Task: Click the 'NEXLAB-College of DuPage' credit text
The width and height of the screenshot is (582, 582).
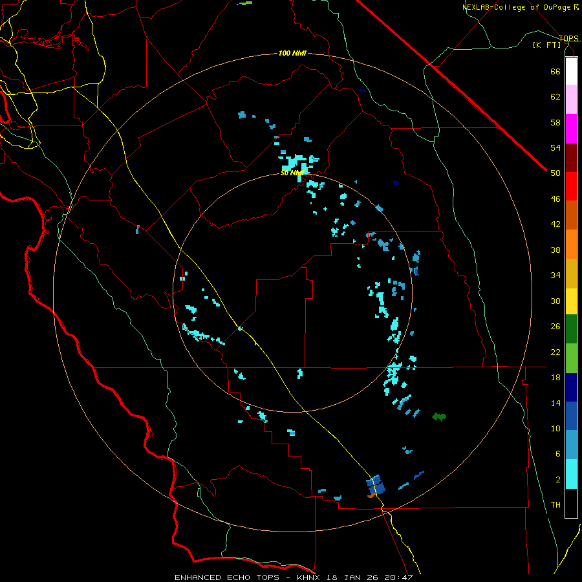Action: click(x=516, y=7)
